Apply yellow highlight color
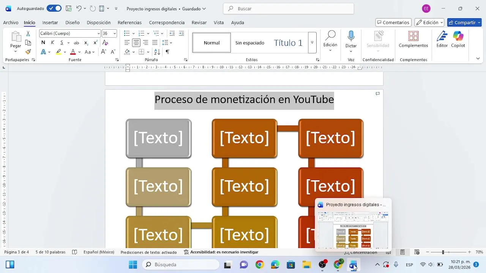The image size is (486, 273). click(x=58, y=52)
